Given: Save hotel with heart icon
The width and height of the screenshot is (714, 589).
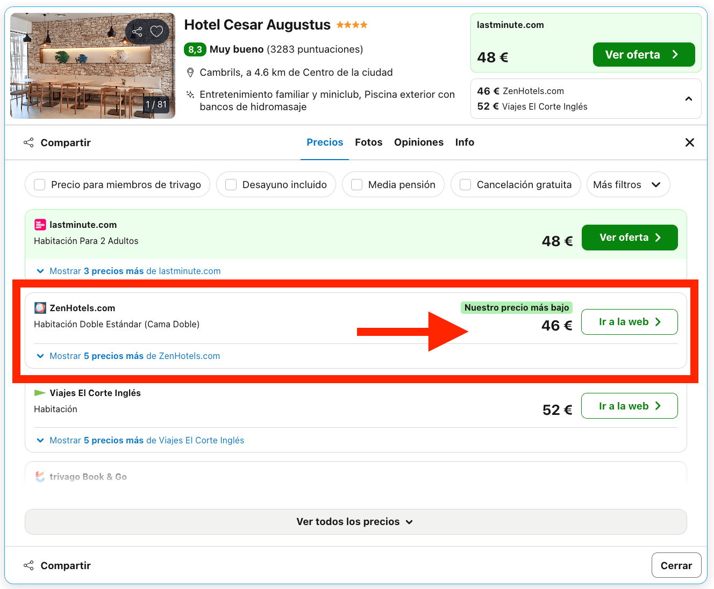Looking at the screenshot, I should pyautogui.click(x=156, y=32).
